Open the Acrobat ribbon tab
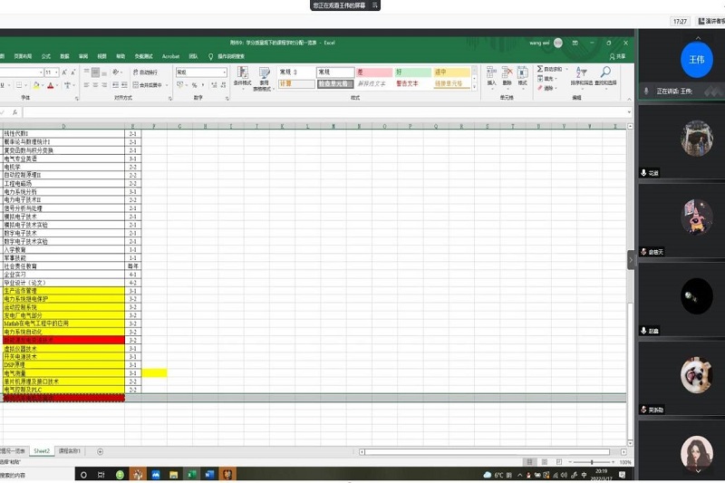This screenshot has width=725, height=483. (170, 55)
